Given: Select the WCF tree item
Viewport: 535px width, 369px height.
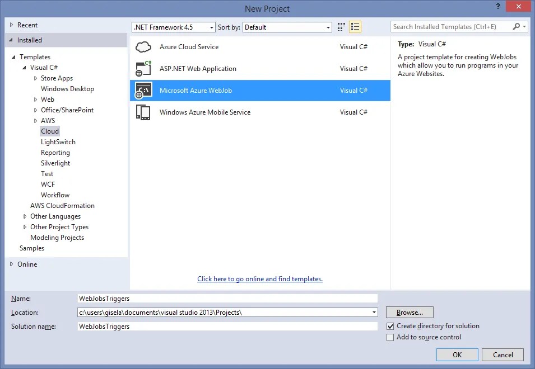Looking at the screenshot, I should click(x=48, y=184).
